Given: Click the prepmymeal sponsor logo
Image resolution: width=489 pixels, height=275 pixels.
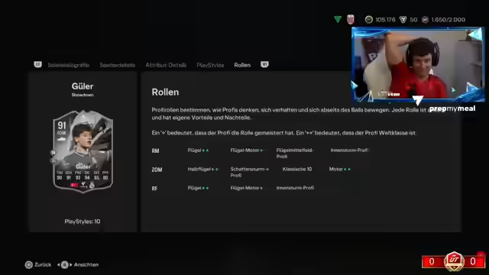Looking at the screenshot, I should click(452, 108).
